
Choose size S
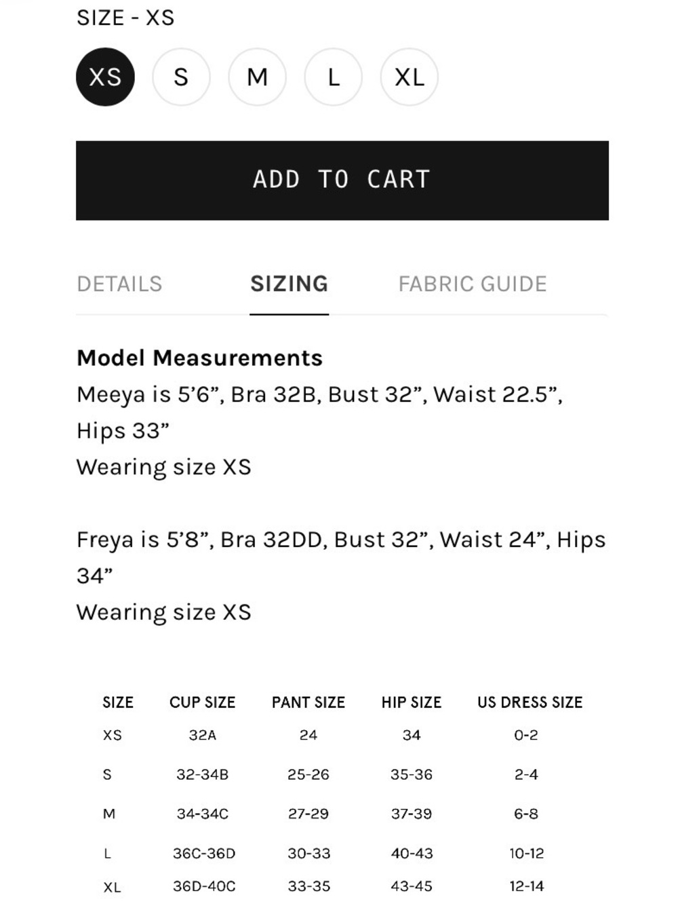tap(181, 77)
